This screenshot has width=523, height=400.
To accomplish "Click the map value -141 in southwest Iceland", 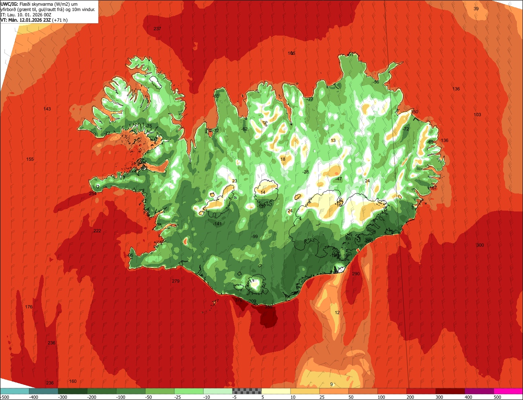I will (218, 224).
